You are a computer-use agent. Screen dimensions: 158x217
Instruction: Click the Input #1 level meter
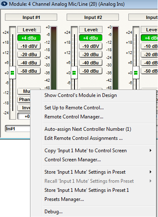click(x=54, y=58)
